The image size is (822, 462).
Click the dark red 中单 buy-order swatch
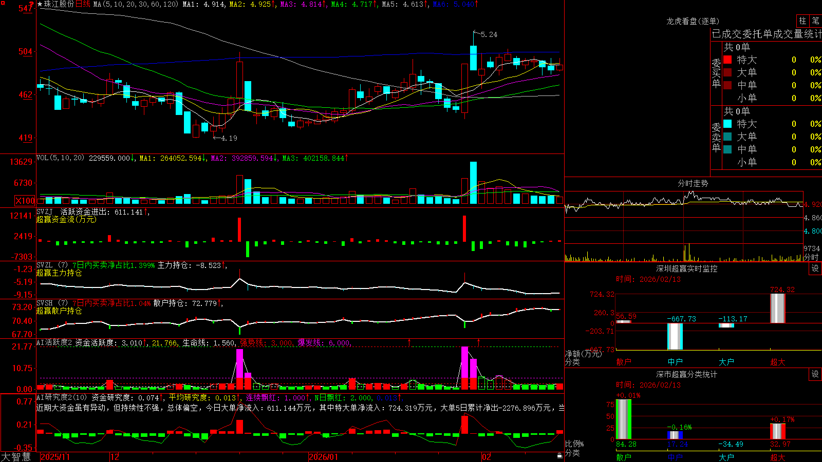727,85
